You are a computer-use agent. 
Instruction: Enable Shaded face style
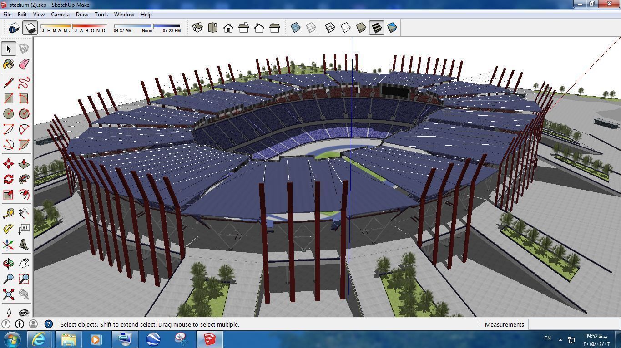[361, 28]
